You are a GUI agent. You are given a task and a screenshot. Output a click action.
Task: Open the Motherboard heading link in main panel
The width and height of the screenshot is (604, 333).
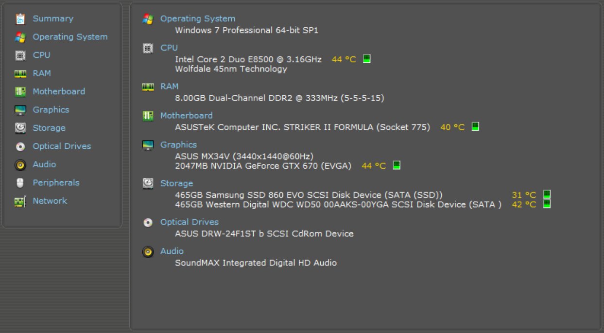[187, 116]
